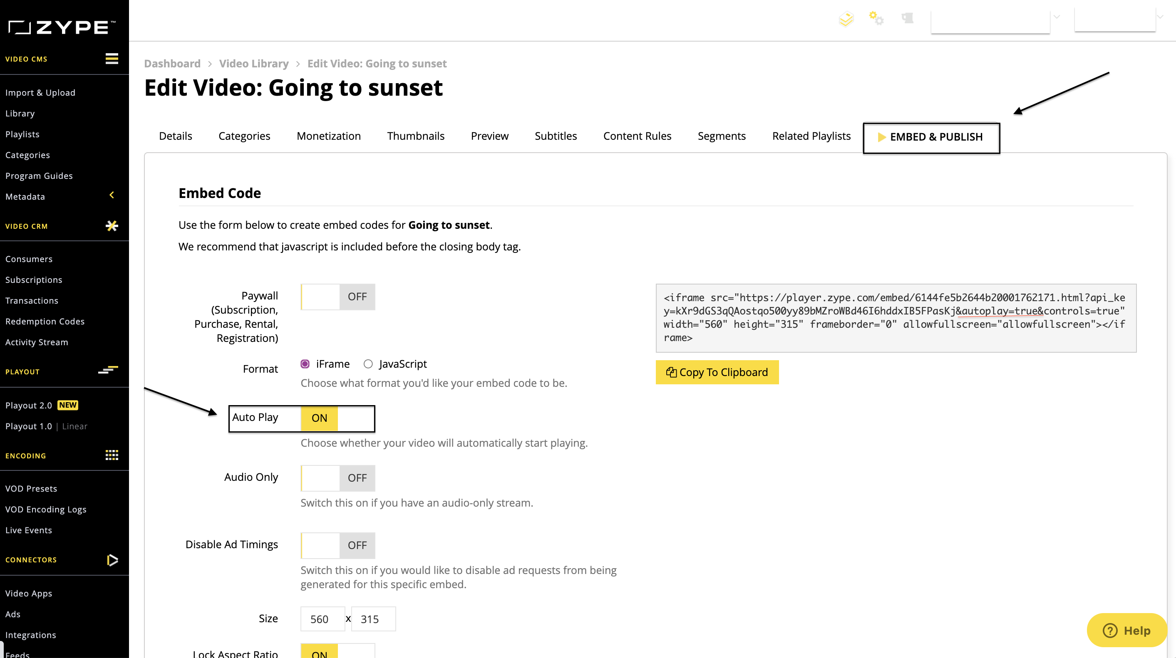Toggle the Disable Ad Timings switch

coord(338,545)
